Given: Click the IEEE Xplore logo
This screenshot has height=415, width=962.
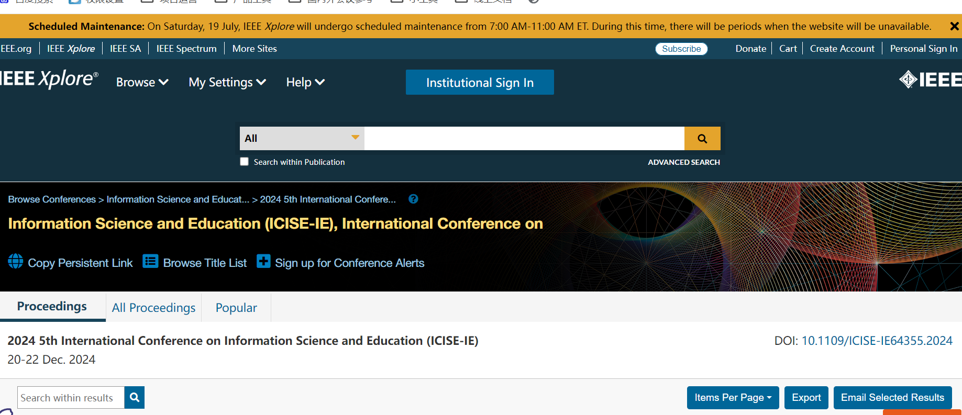Looking at the screenshot, I should click(49, 78).
